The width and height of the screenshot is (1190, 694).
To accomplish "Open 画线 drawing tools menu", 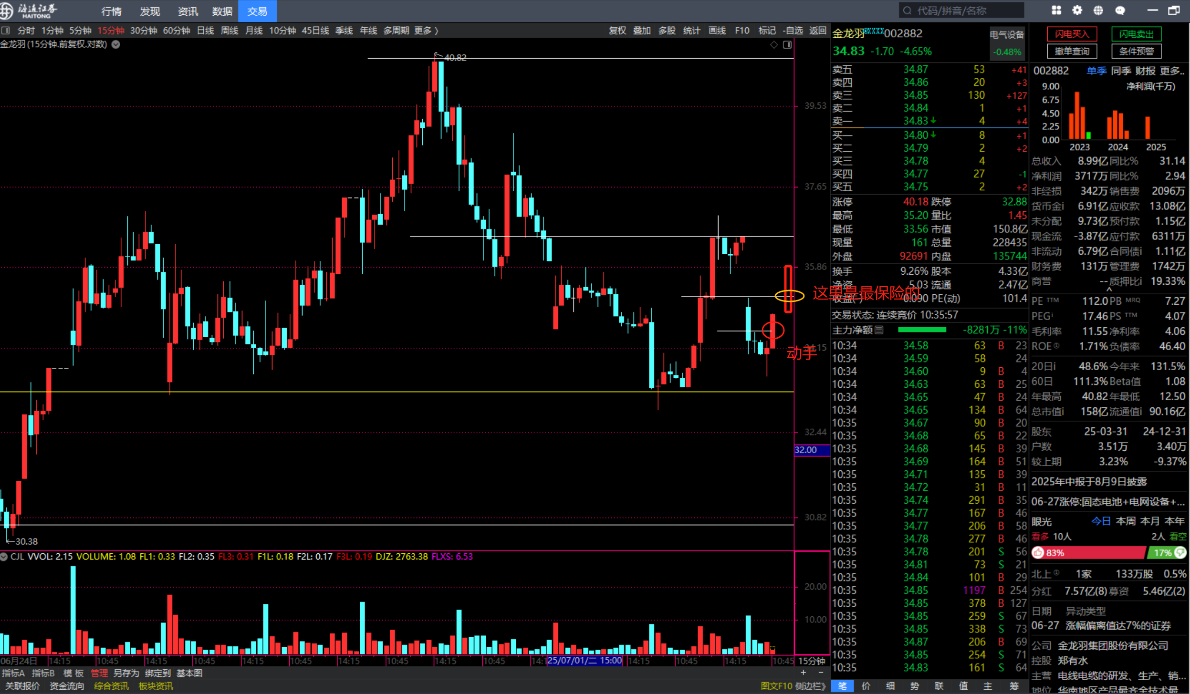I will pos(717,31).
